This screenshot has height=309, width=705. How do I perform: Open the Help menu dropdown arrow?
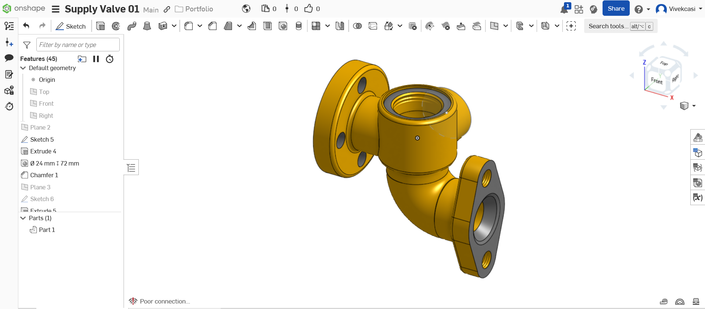648,9
